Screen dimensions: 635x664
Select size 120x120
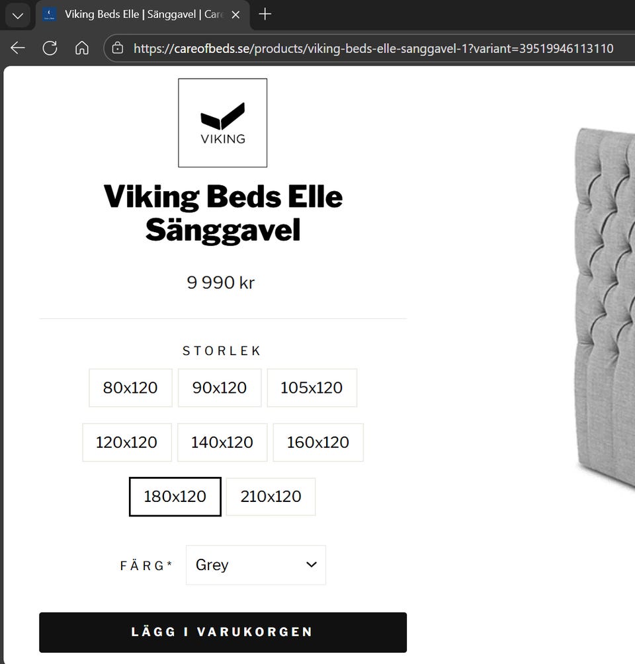(126, 442)
